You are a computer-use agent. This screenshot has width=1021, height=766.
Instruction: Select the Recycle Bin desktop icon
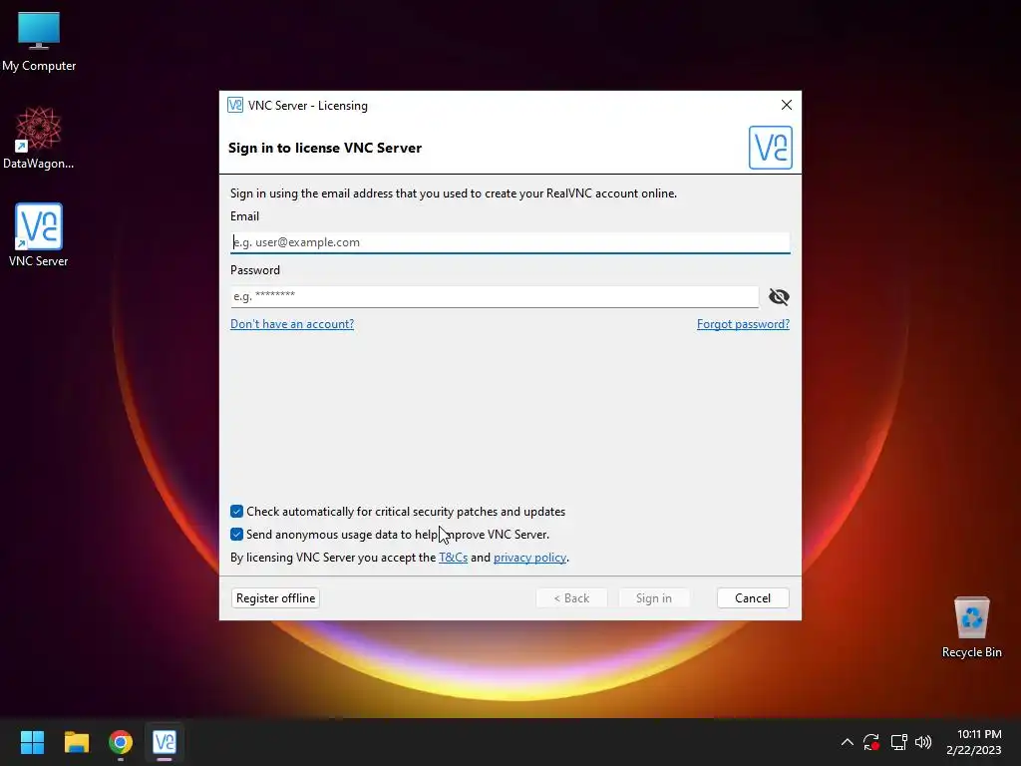[971, 627]
